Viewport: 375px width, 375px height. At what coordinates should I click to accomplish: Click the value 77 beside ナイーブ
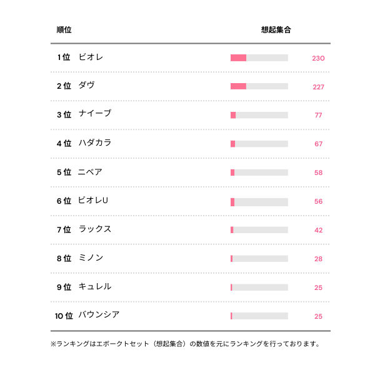[x=318, y=115]
